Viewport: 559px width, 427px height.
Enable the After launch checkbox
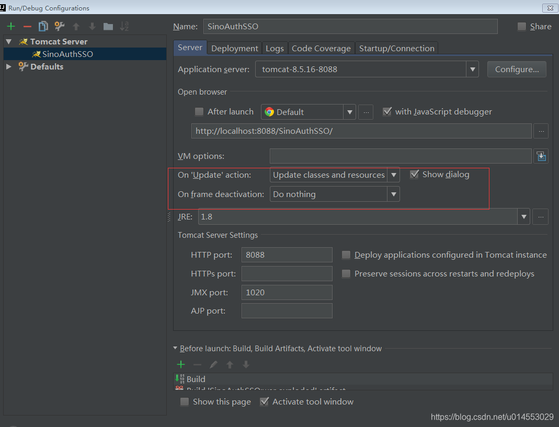tap(199, 112)
